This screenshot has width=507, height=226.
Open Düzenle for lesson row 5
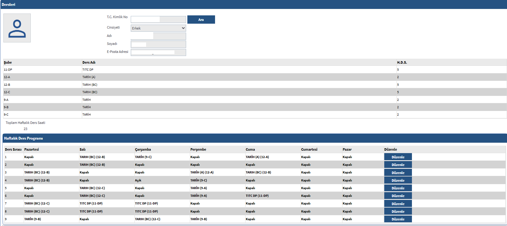398,188
